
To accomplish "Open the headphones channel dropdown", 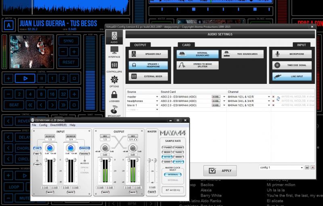I will pos(268,101).
